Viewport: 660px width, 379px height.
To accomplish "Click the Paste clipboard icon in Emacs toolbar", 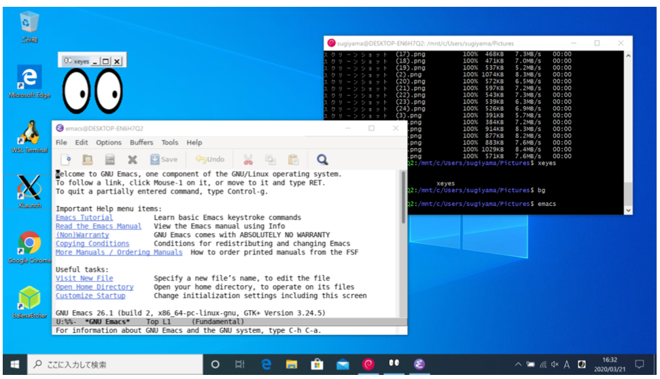I will coord(293,160).
